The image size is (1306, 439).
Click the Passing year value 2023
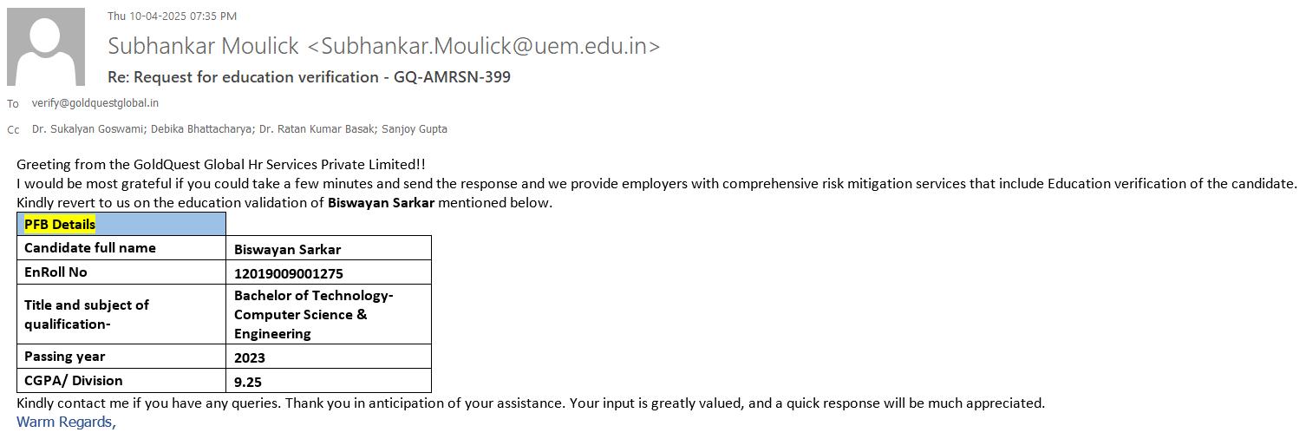(x=250, y=357)
